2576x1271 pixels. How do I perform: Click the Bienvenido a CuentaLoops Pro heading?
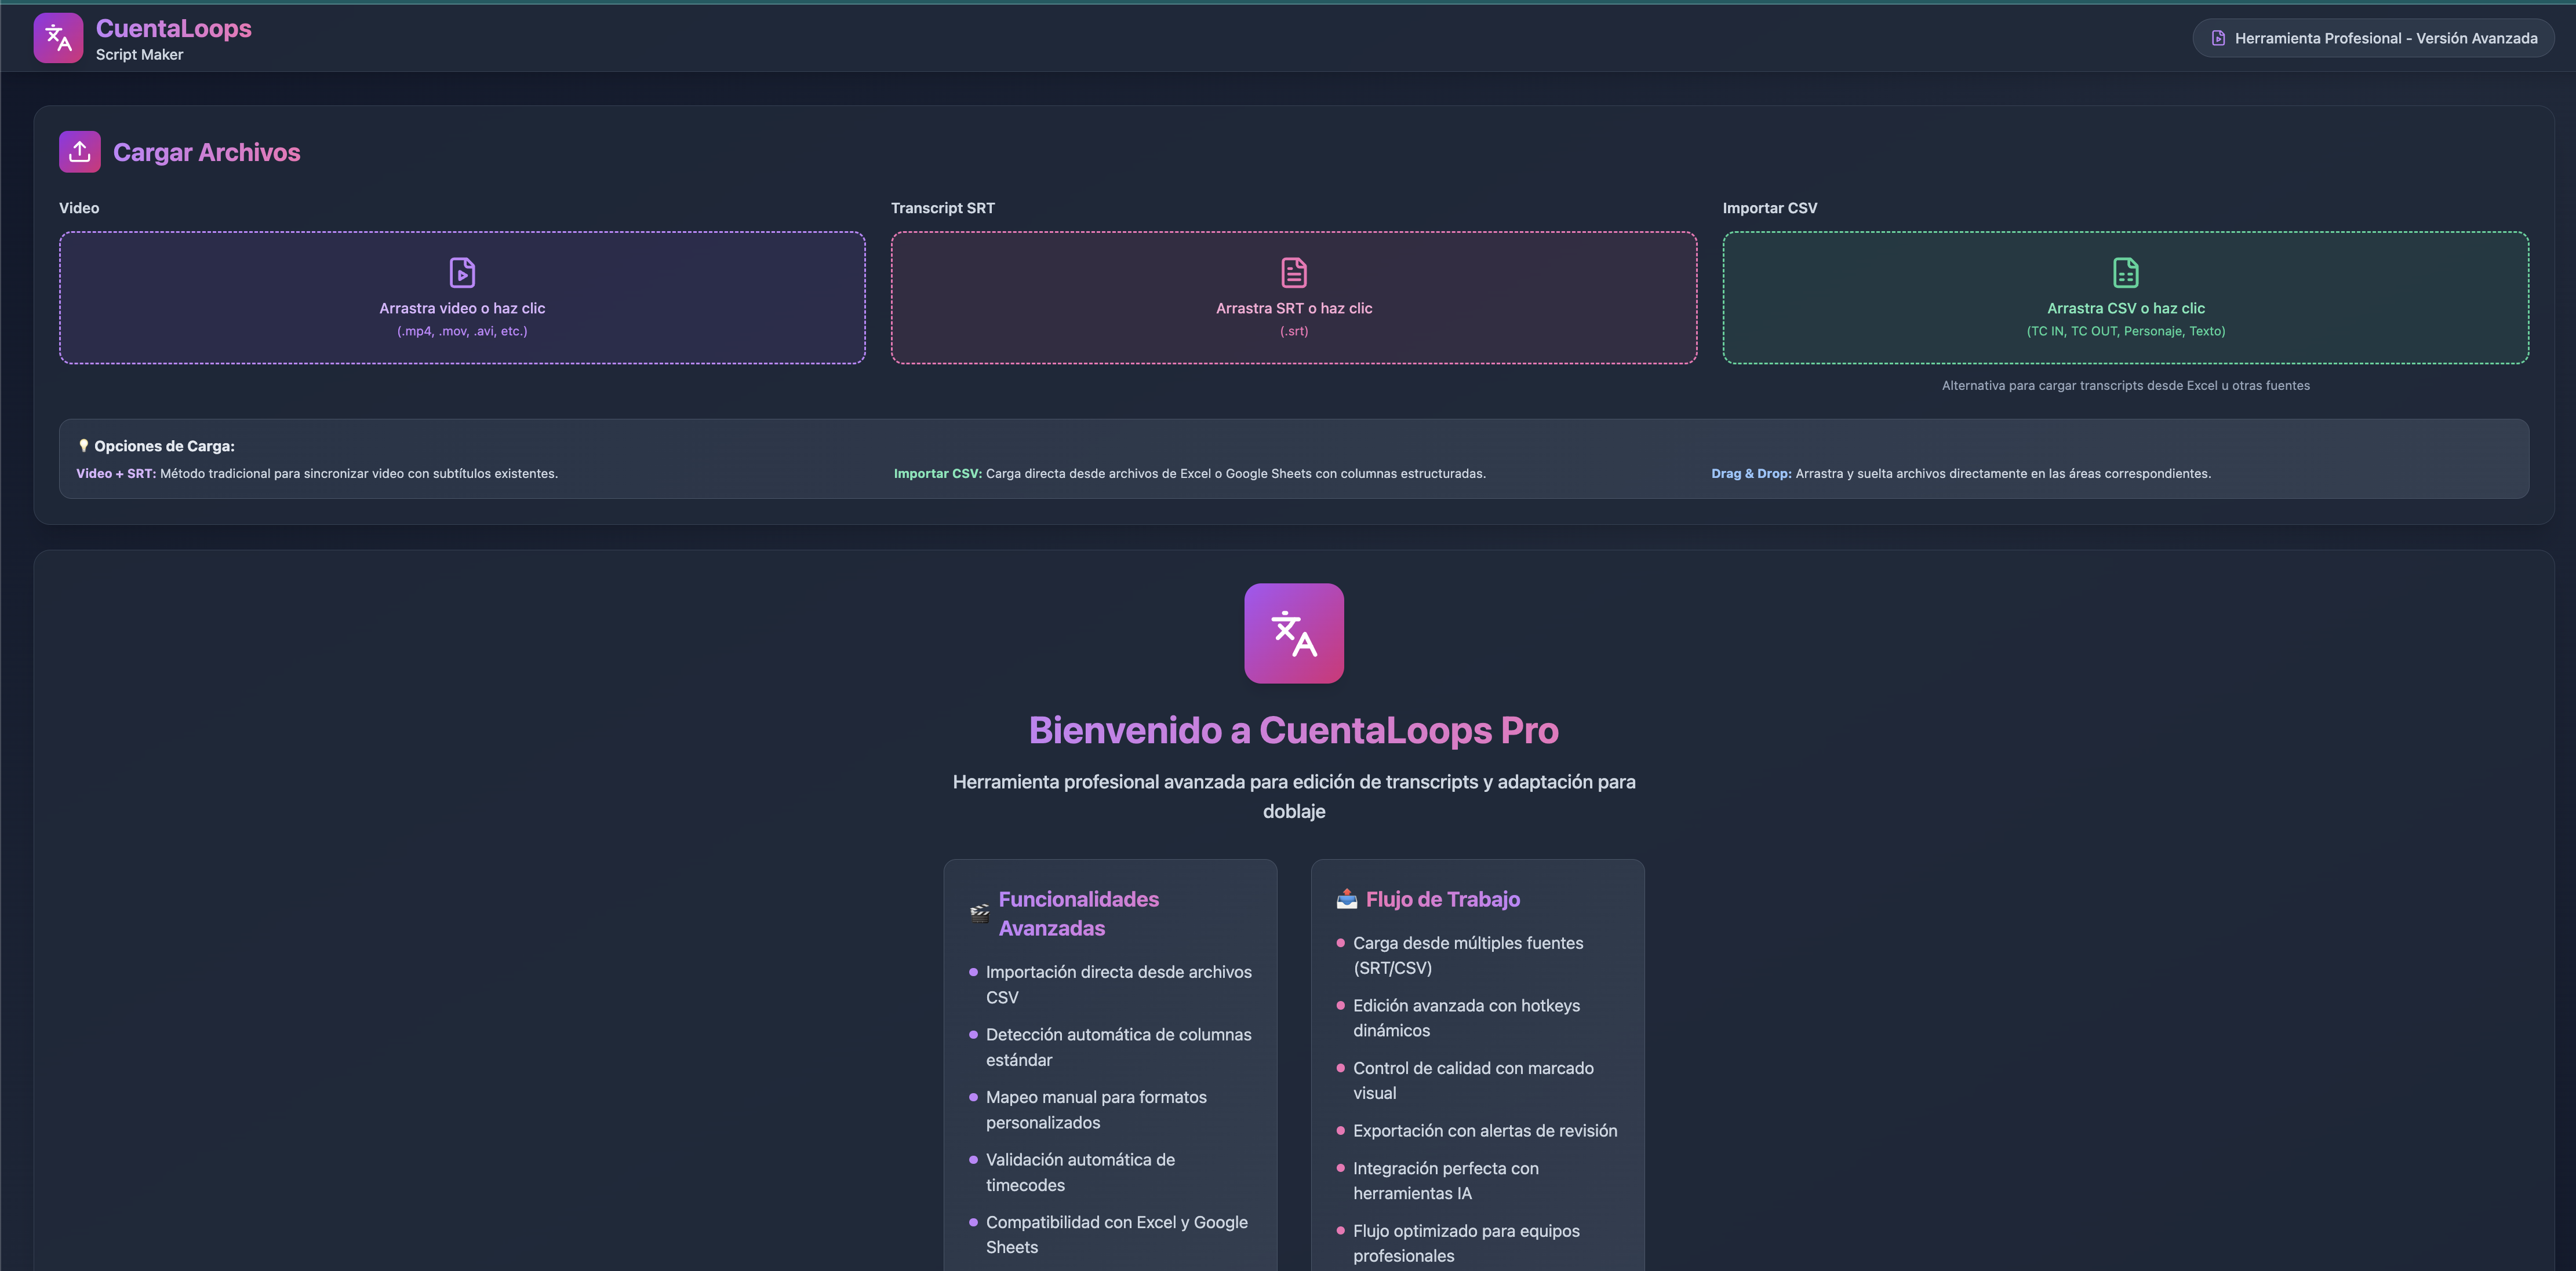(1294, 731)
